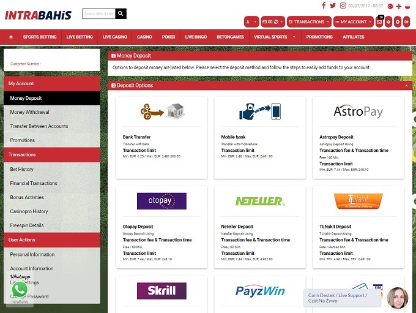This screenshot has width=416, height=313.
Task: Click the search input field
Action: [x=98, y=13]
